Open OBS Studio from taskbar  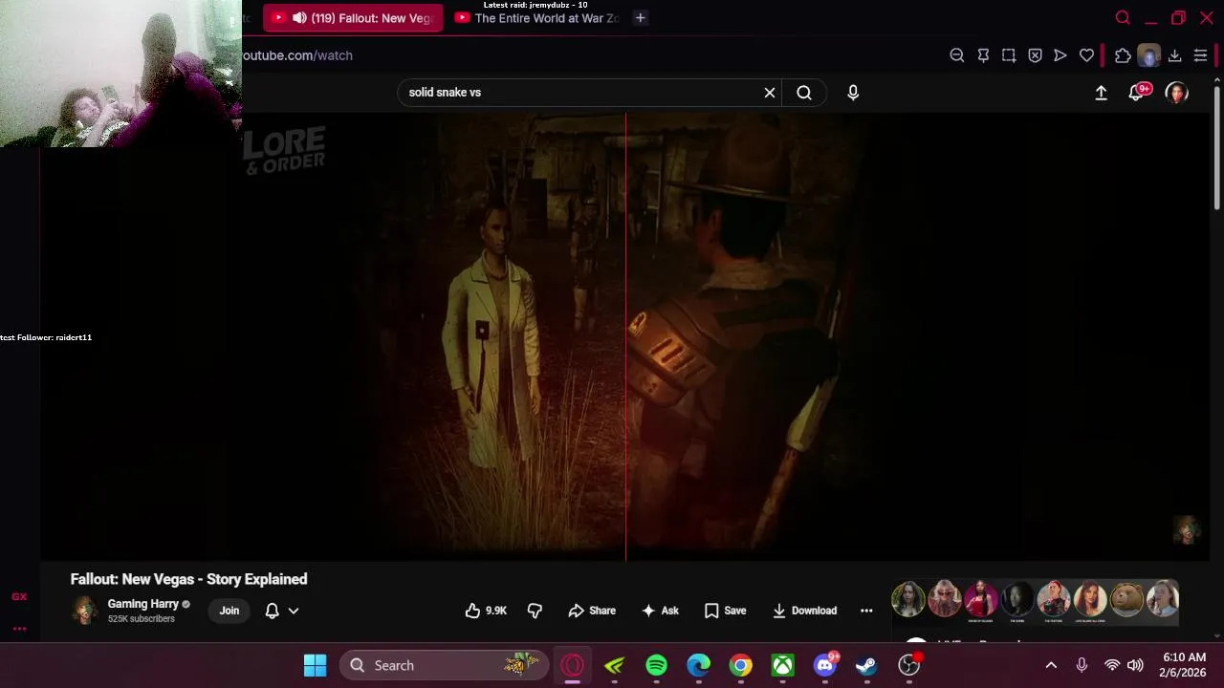[x=909, y=665]
